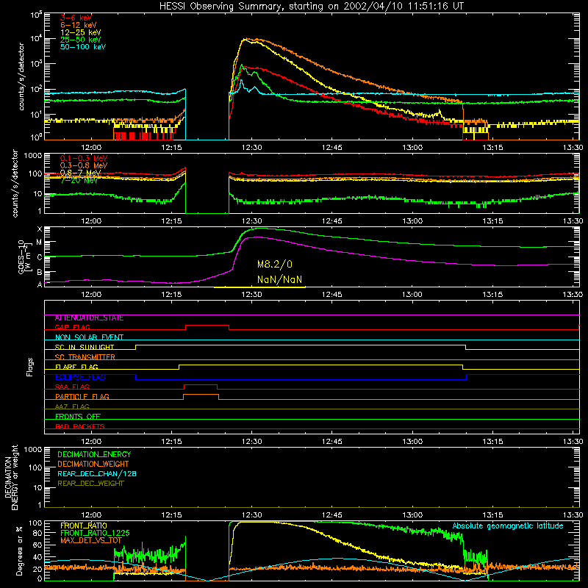Select the GAP_FLAG label
The height and width of the screenshot is (588, 588).
(72, 328)
